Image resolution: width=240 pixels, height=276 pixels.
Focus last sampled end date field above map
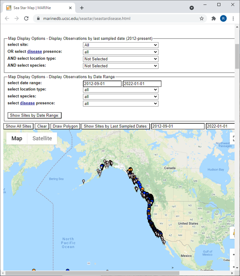(220, 126)
